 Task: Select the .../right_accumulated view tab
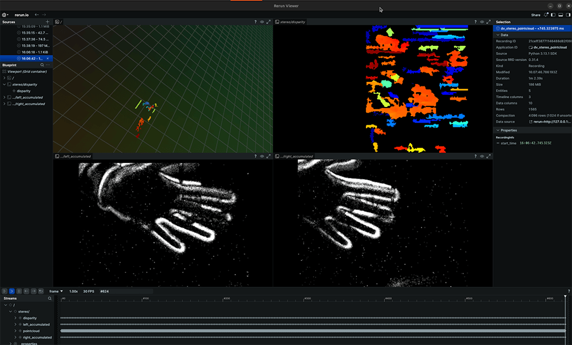[294, 156]
